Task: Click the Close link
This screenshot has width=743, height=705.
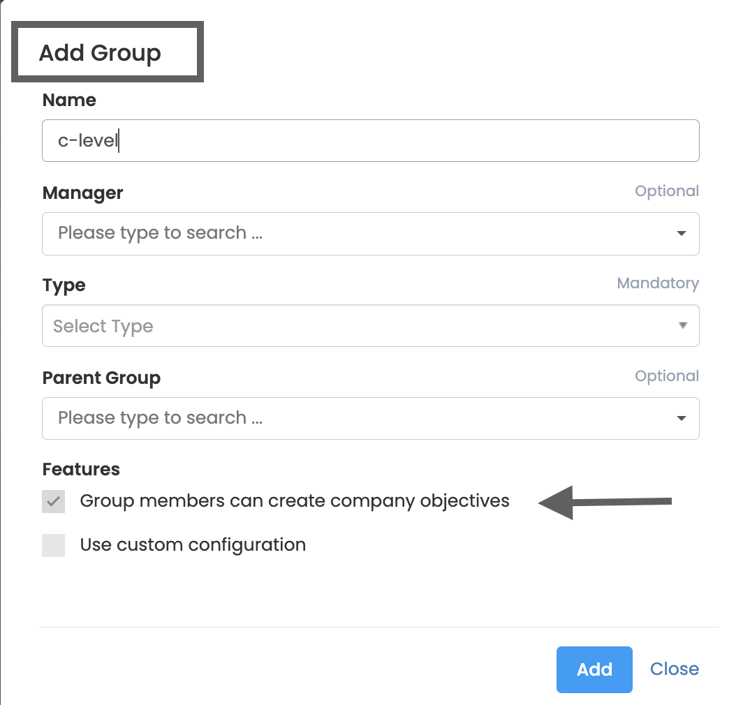Action: (x=674, y=669)
